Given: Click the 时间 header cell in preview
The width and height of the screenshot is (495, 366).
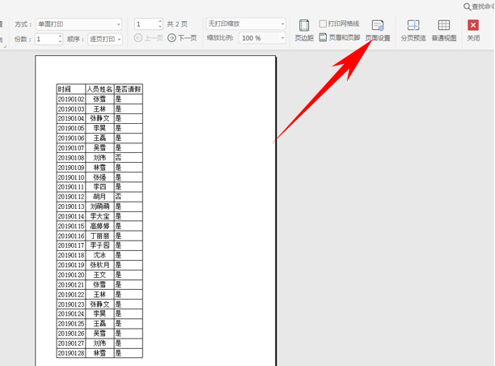Looking at the screenshot, I should point(71,89).
